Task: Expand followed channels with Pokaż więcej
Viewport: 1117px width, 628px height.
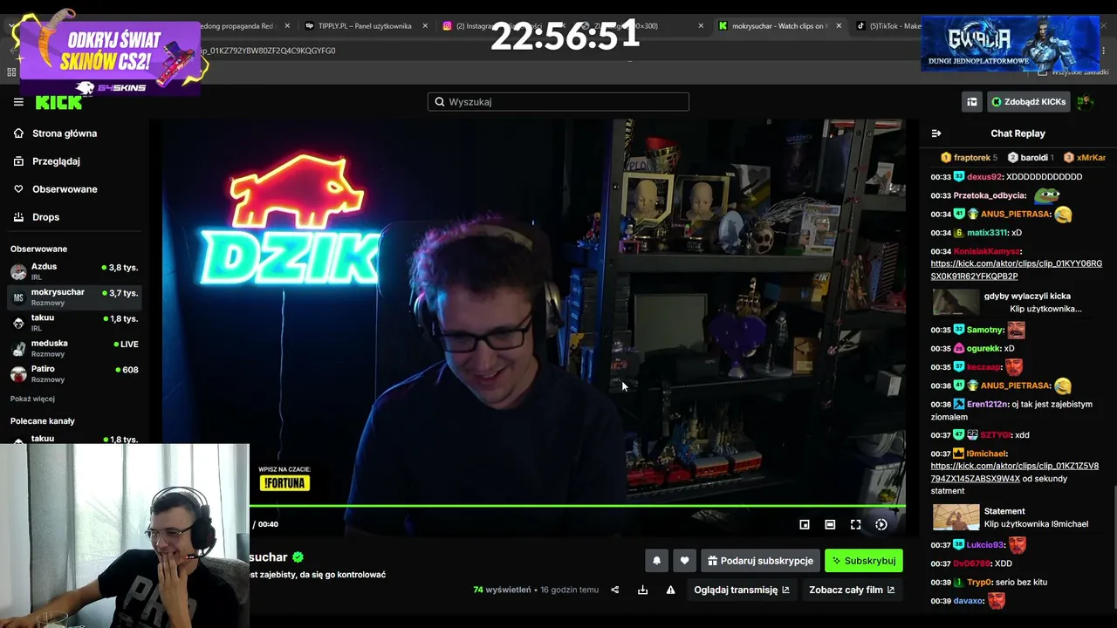Action: coord(32,399)
